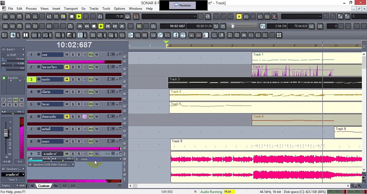Select the Split scissors tool
This screenshot has width=367, height=194.
[93, 35]
